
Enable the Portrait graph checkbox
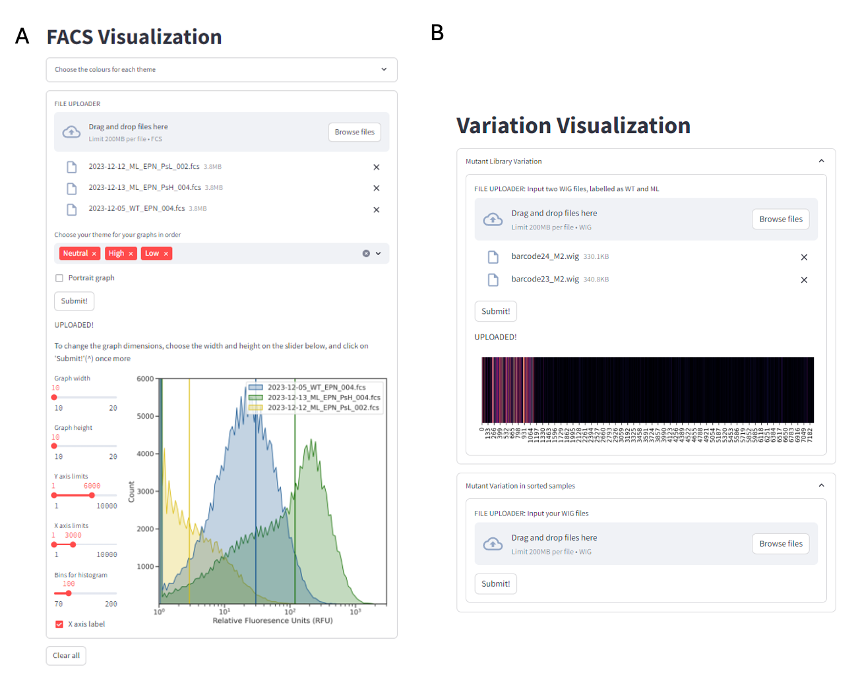click(x=59, y=278)
